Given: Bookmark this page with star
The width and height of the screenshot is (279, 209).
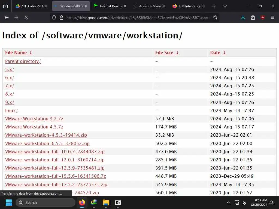Looking at the screenshot, I should click(215, 17).
